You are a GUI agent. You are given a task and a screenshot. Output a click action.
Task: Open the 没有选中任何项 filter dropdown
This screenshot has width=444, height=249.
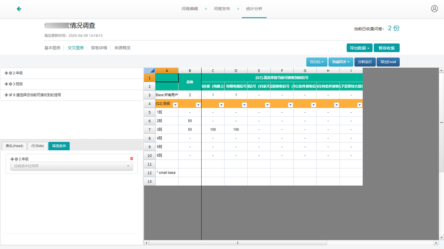(72, 166)
